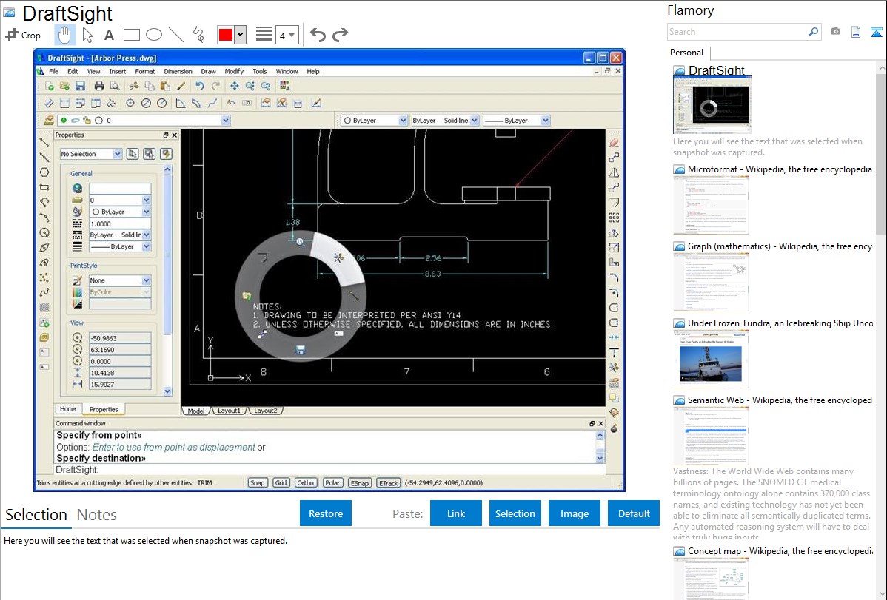Select the Crop tool
The image size is (887, 600).
pos(23,35)
